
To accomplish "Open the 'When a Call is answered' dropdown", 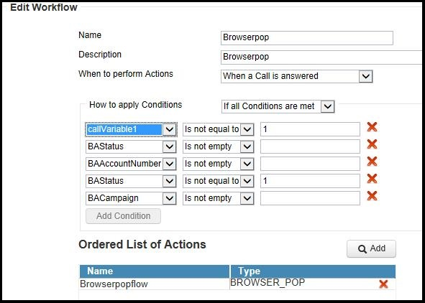I will coord(365,76).
